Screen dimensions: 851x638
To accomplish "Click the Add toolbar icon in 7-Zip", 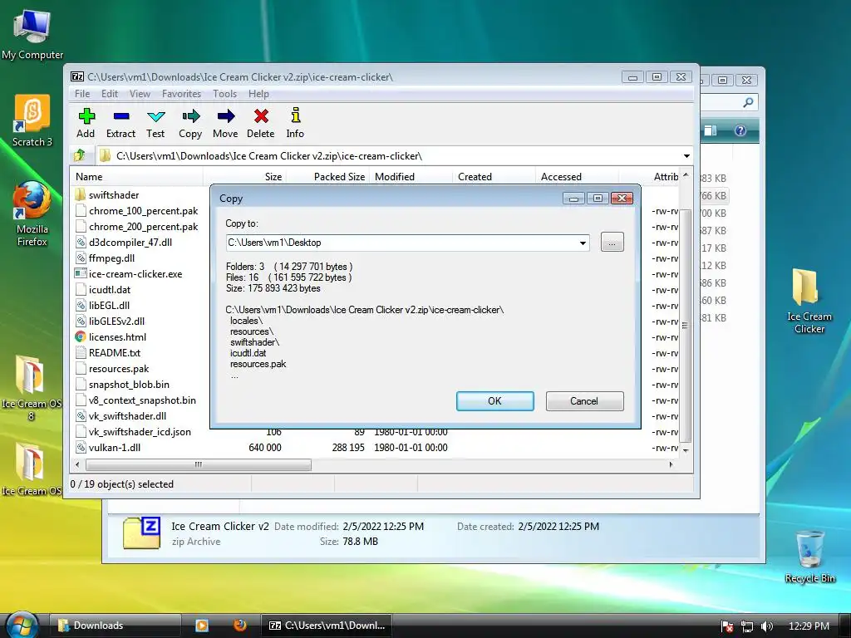I will click(x=86, y=123).
